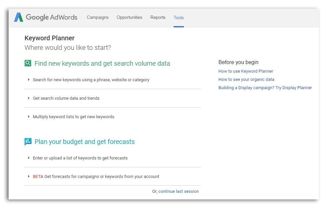Expand BETA forecasts for campaigns option
328x208 pixels.
click(96, 177)
